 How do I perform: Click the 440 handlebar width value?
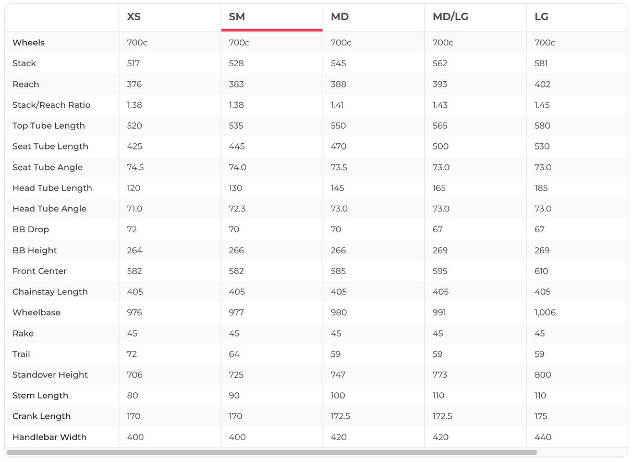point(543,438)
